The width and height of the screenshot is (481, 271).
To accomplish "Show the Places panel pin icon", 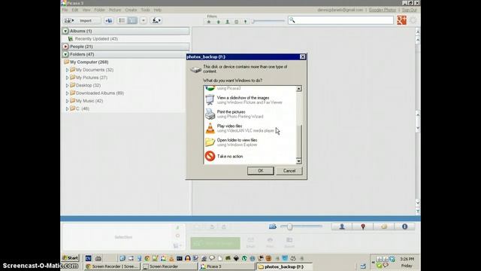I will point(363,227).
